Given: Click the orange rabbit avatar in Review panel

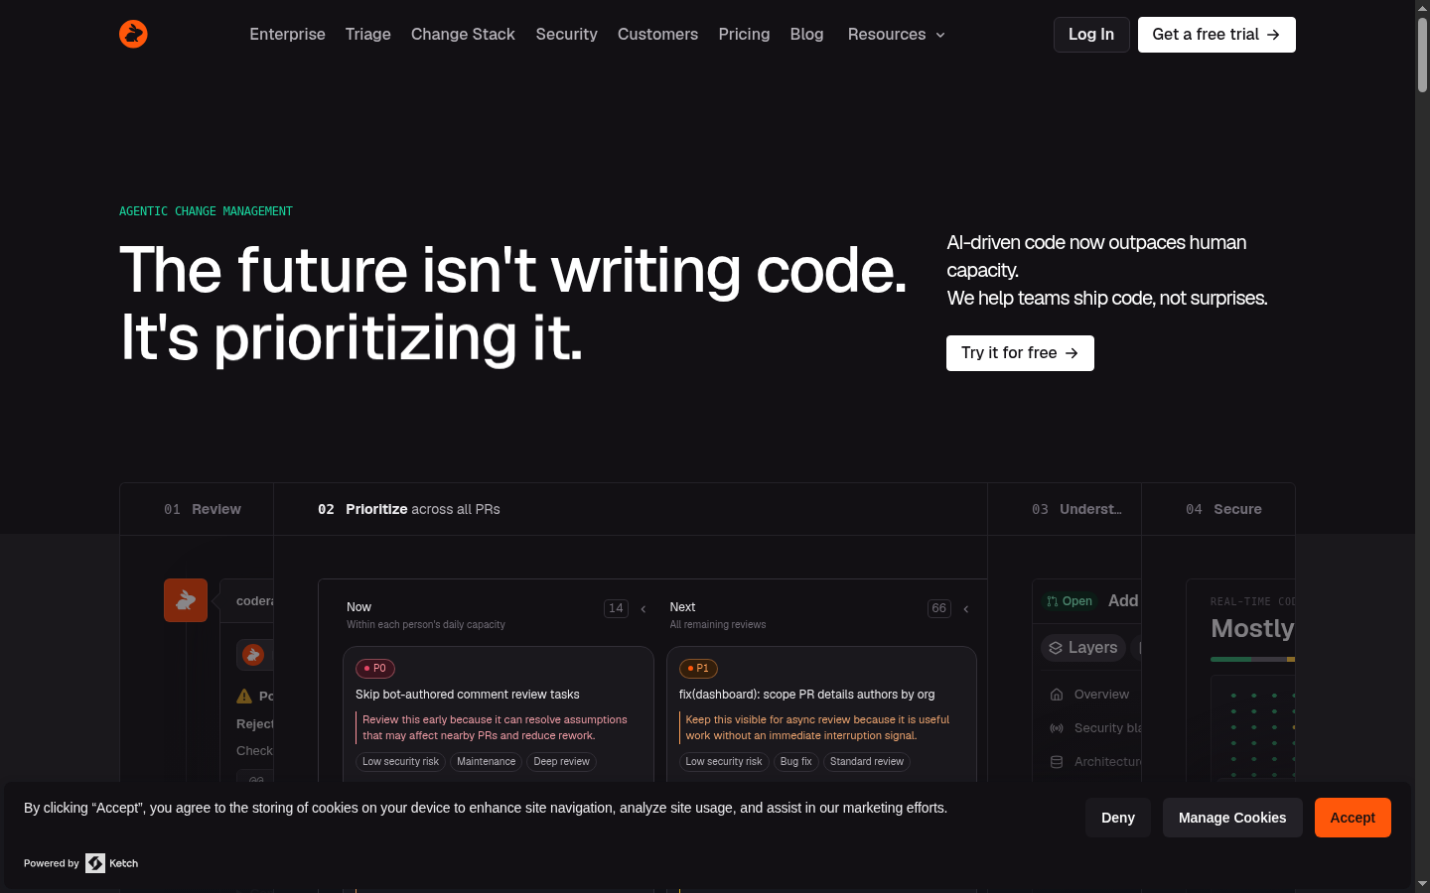Looking at the screenshot, I should coord(186,600).
